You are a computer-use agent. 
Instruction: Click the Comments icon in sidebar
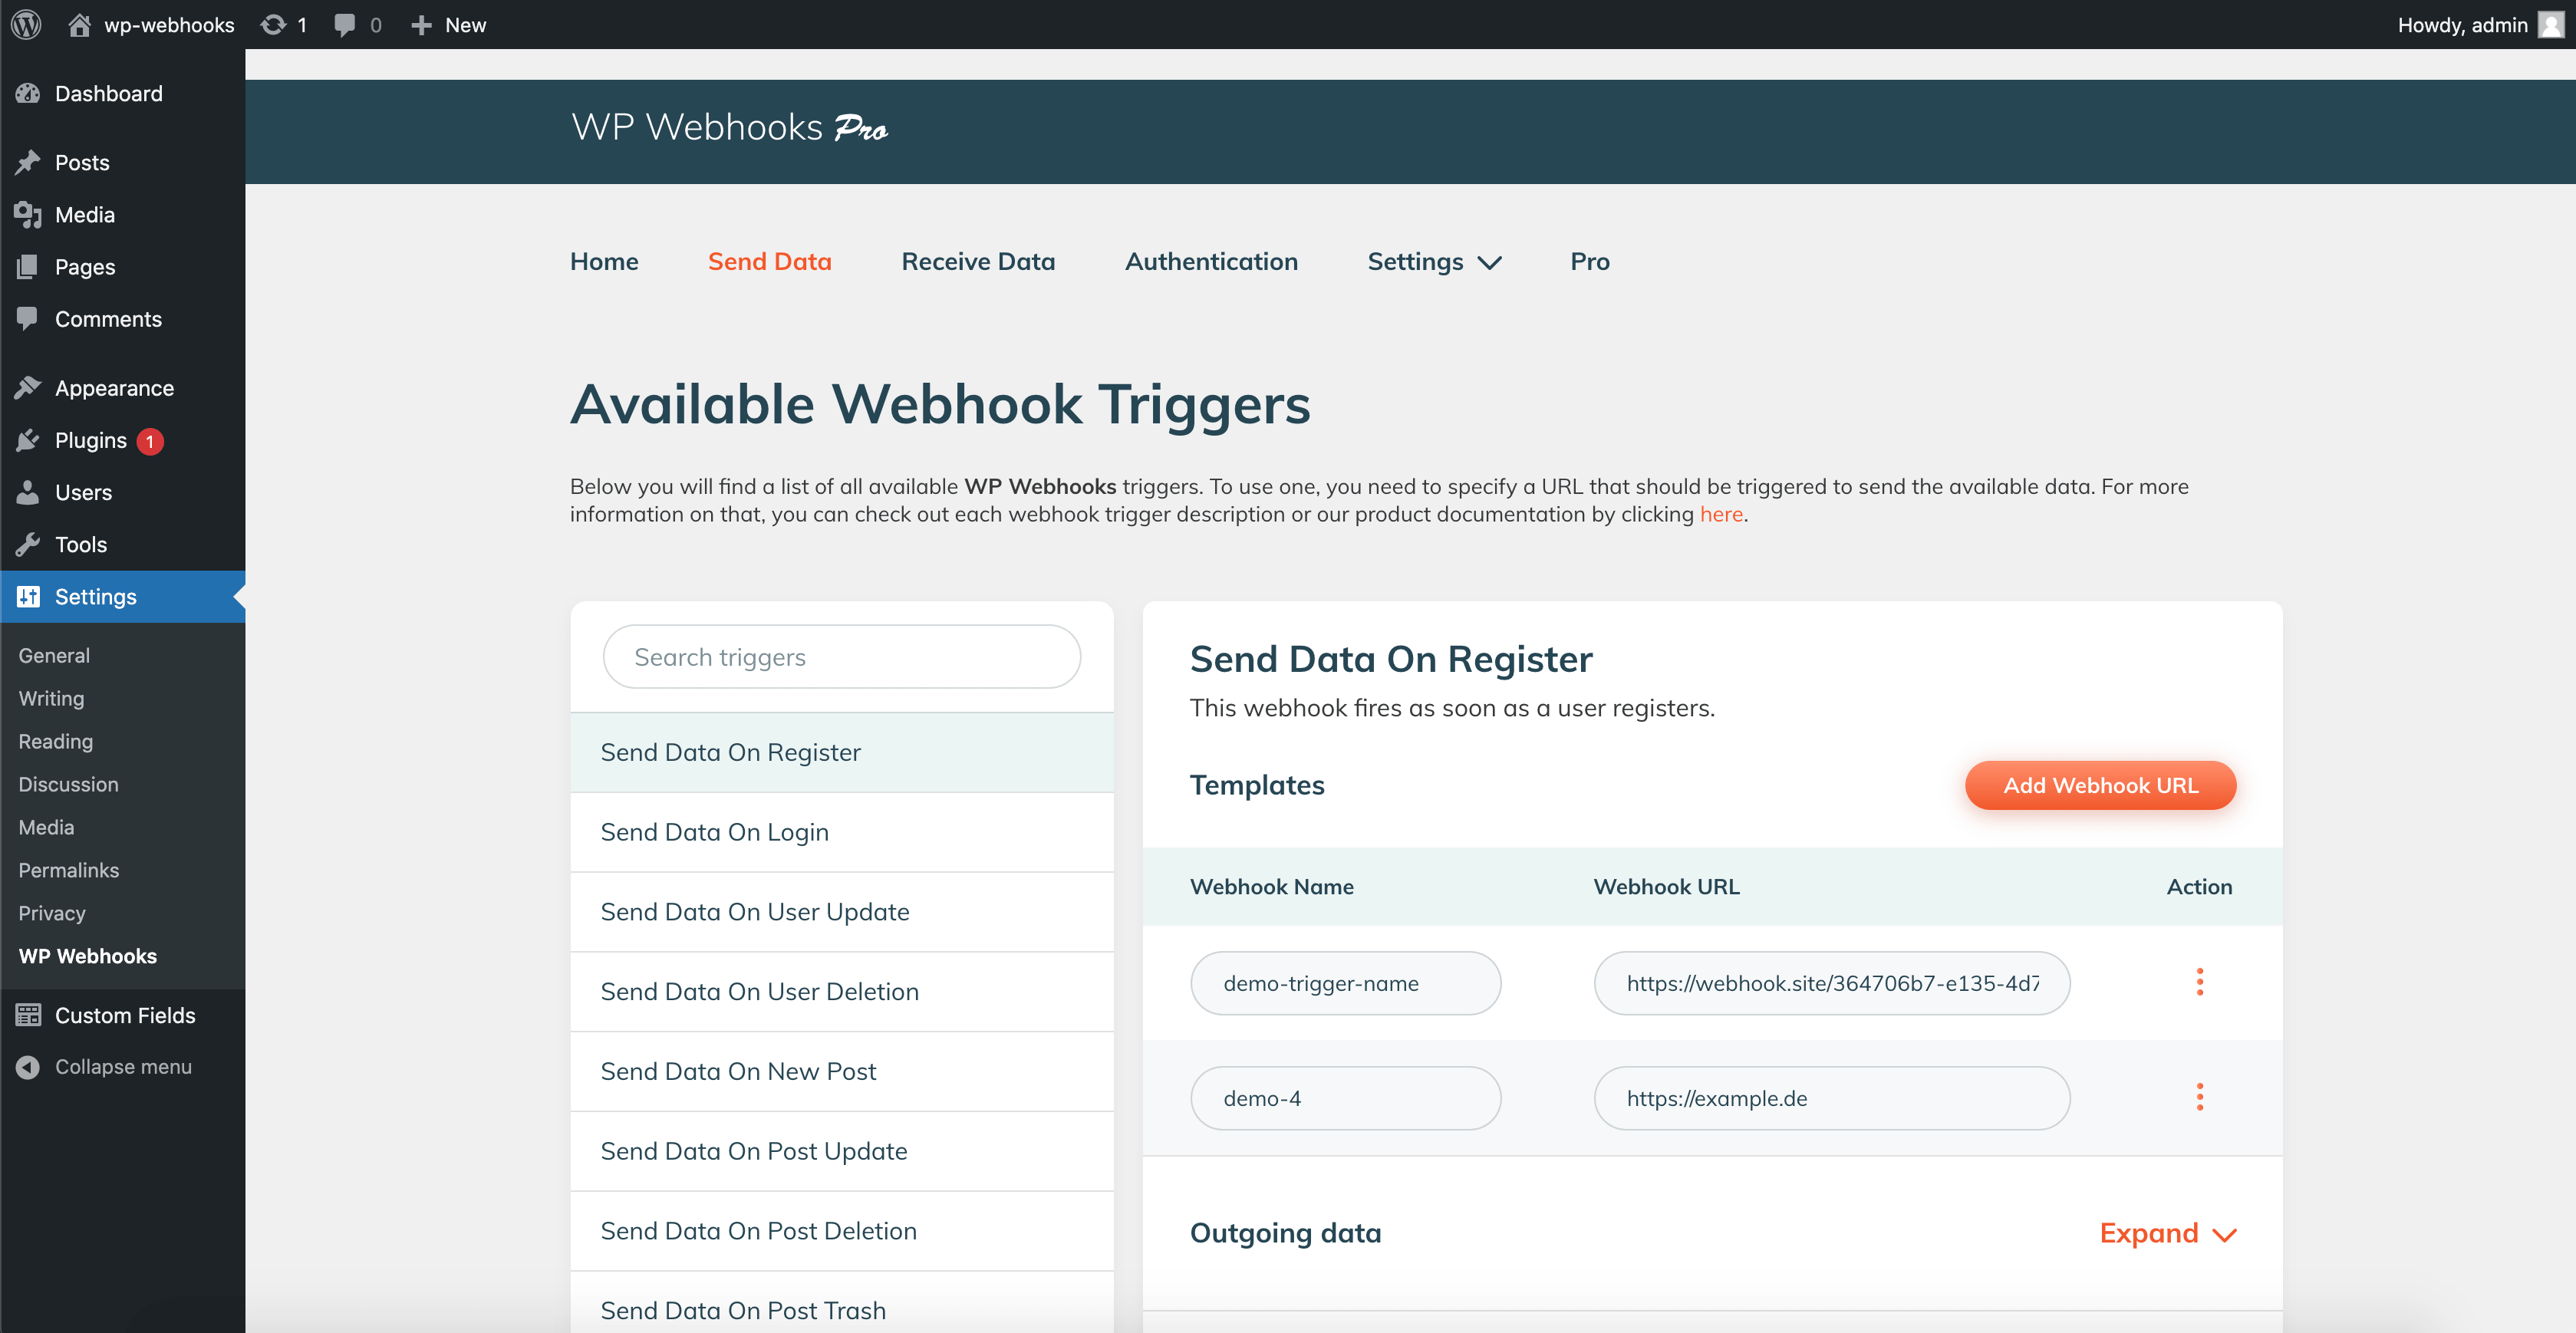coord(28,318)
